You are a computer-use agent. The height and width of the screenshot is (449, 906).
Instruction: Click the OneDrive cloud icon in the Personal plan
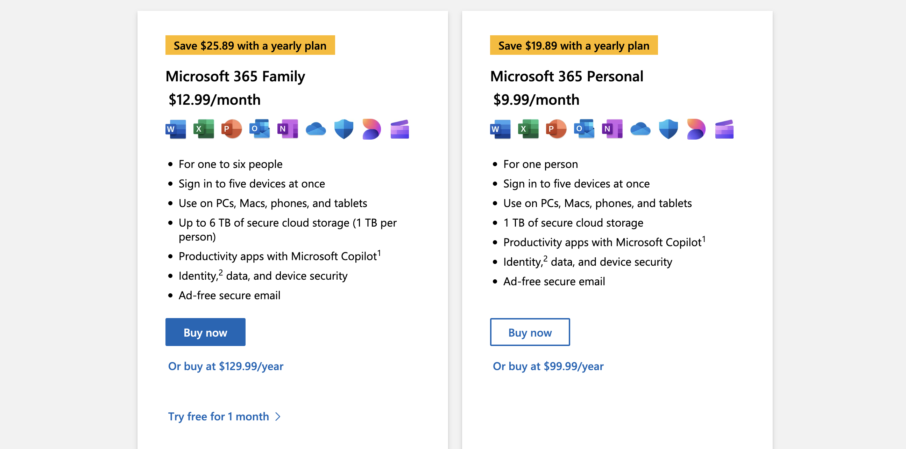click(640, 129)
